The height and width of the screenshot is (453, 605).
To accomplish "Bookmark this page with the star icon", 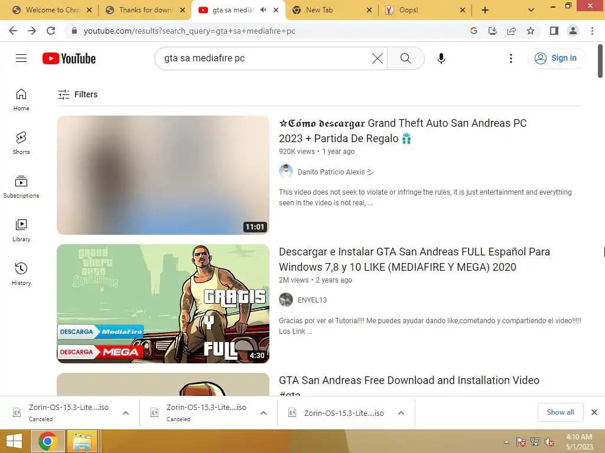I will (x=531, y=31).
